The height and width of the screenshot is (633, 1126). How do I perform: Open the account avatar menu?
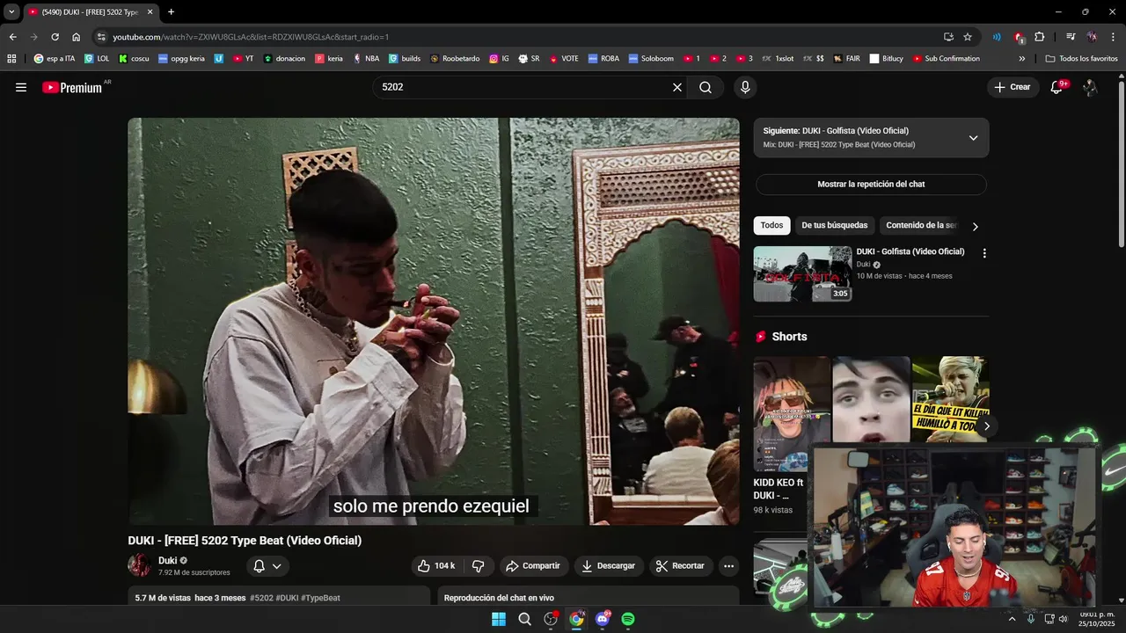(1090, 87)
